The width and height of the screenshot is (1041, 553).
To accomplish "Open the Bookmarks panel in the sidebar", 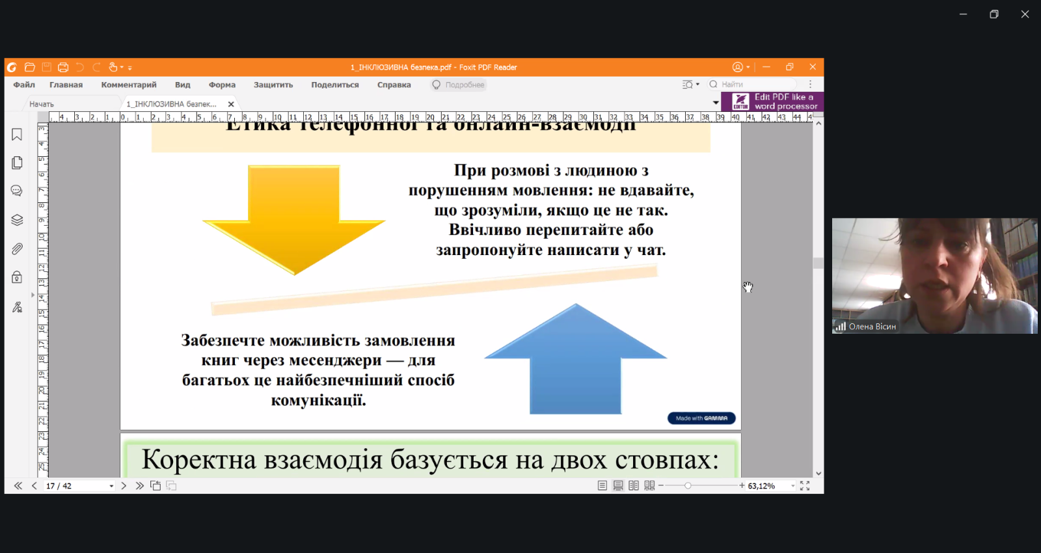I will [x=17, y=135].
